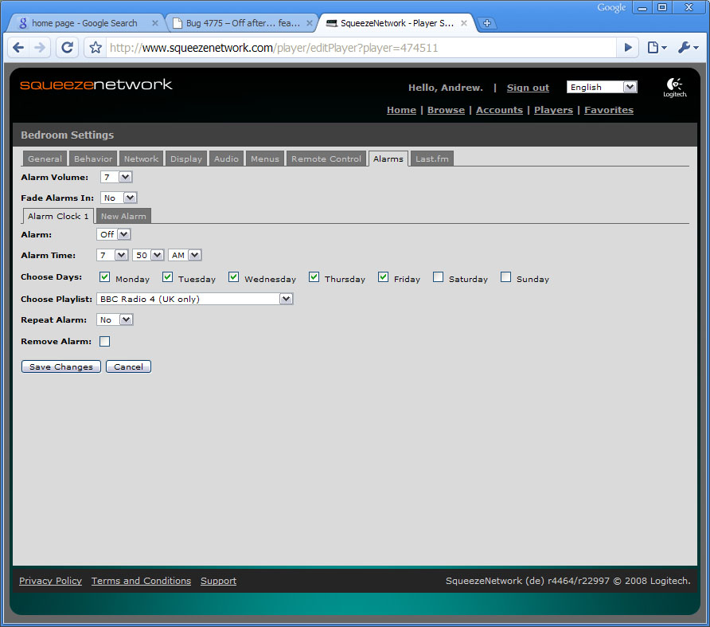Click the browser Forward arrow
This screenshot has width=710, height=627.
point(41,48)
